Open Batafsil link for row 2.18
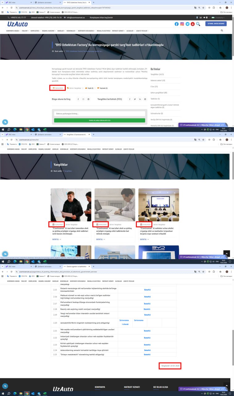Image resolution: width=234 pixels, height=396 pixels. 147,309
